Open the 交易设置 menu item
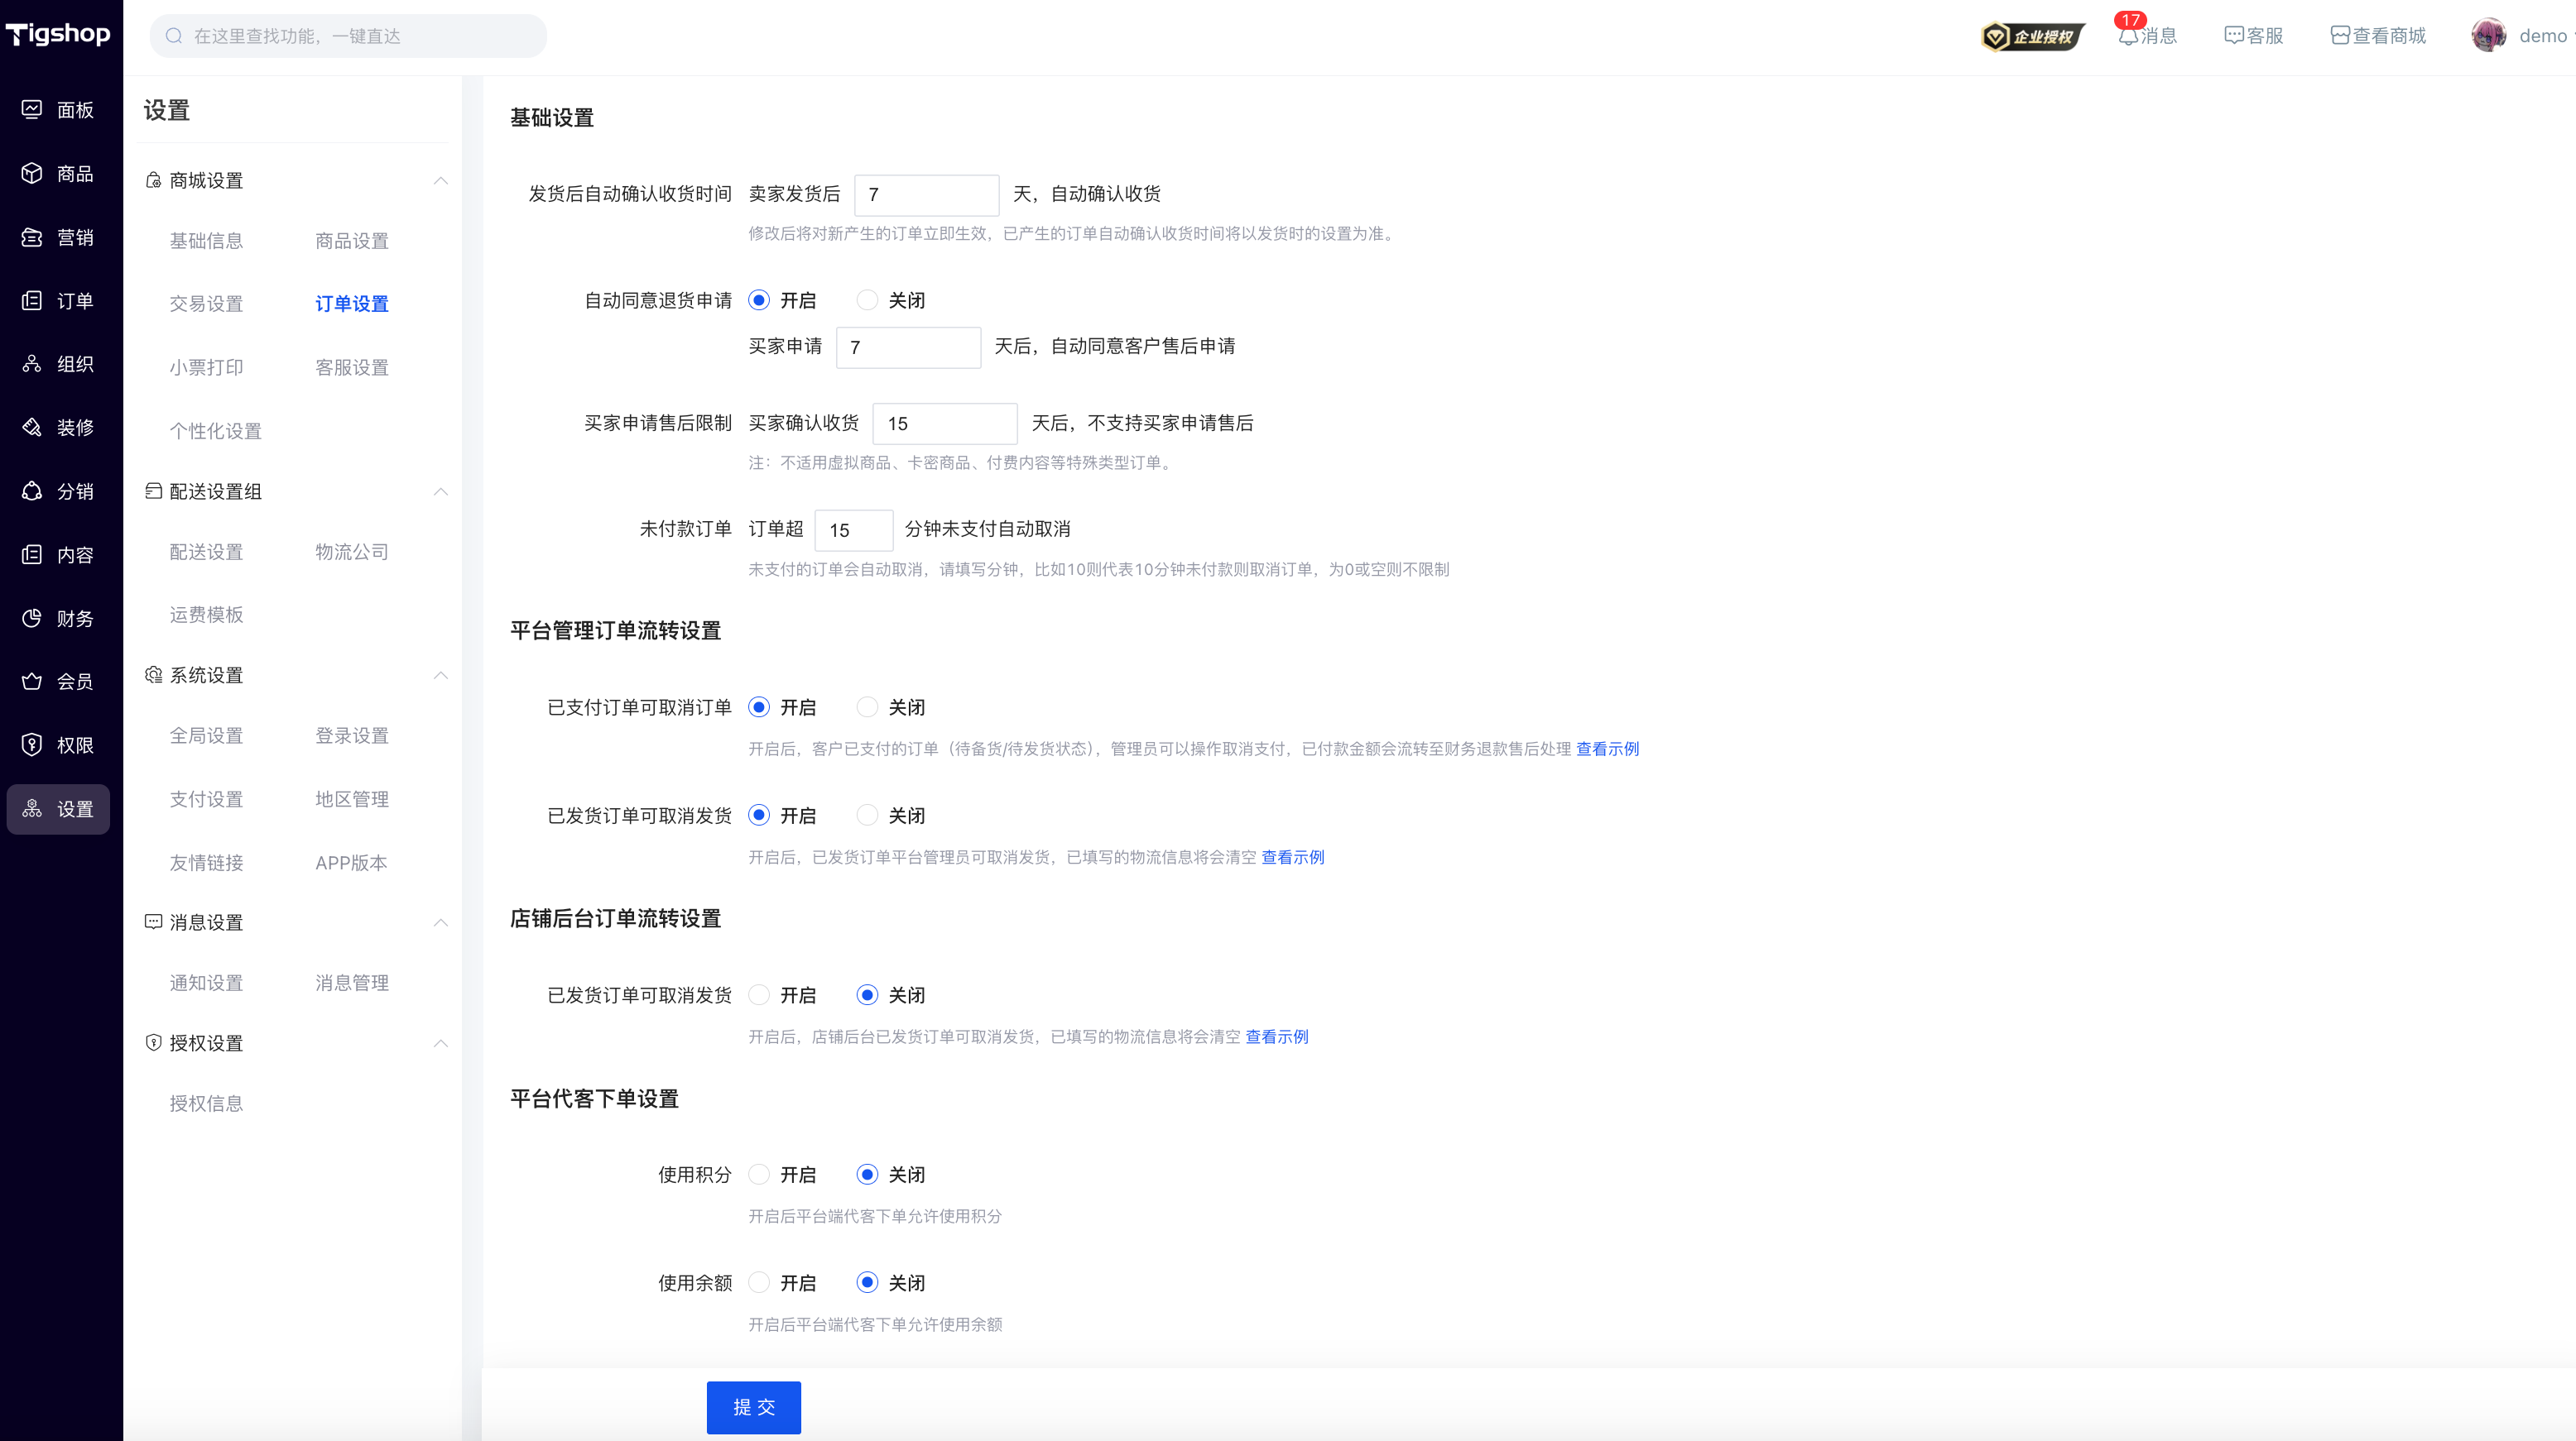 pyautogui.click(x=206, y=304)
